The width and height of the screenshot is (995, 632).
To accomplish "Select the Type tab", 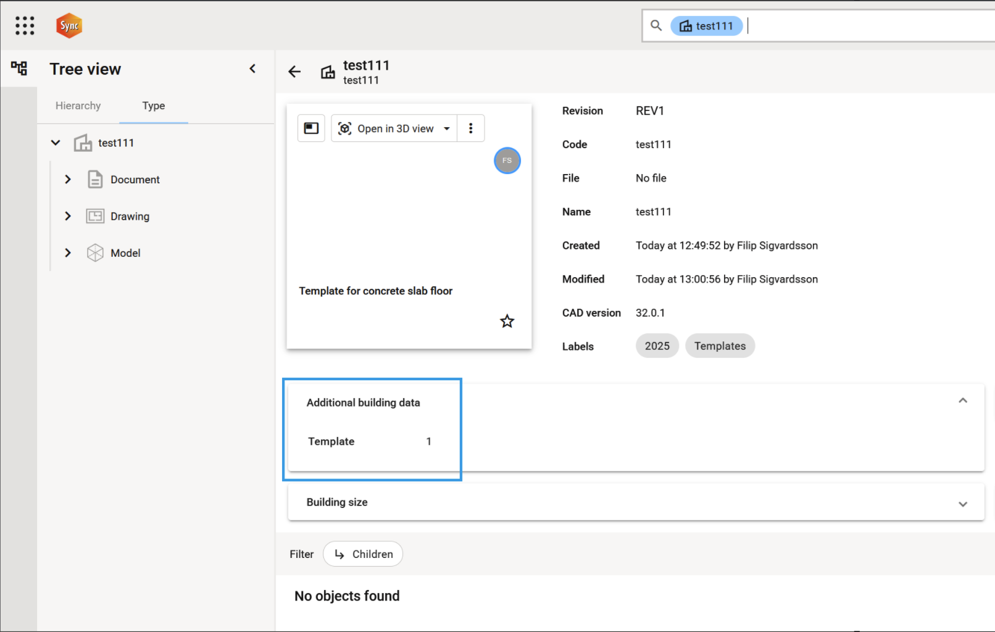I will coord(153,106).
